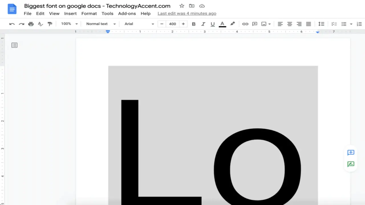Run spelling and grammar check

40,24
